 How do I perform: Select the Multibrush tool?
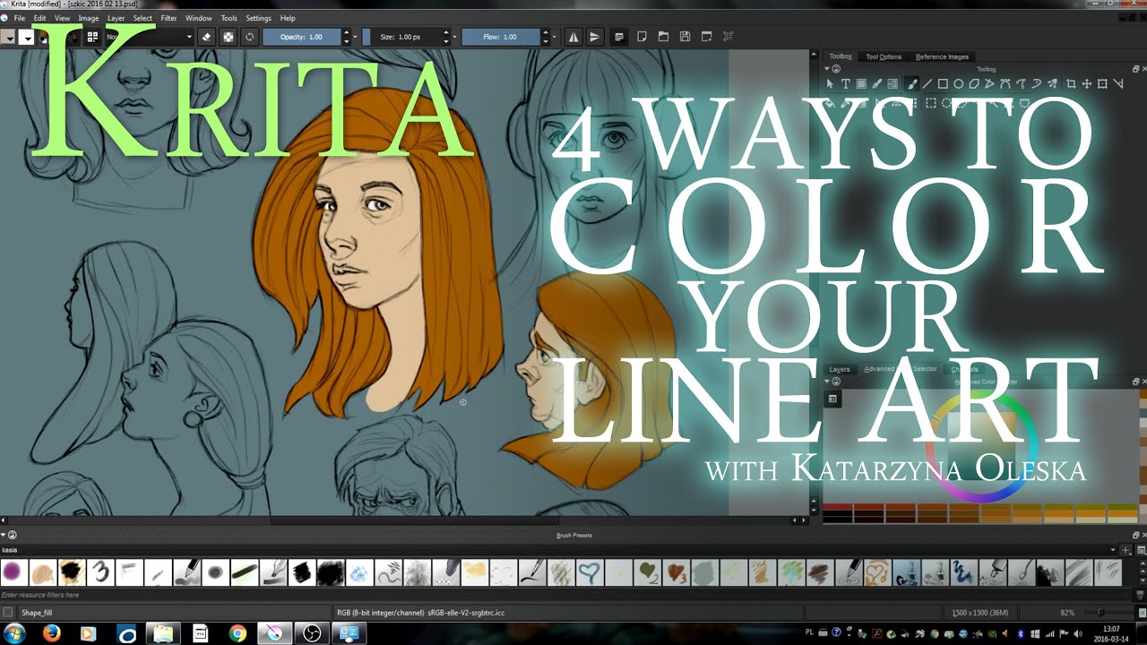(x=1052, y=83)
